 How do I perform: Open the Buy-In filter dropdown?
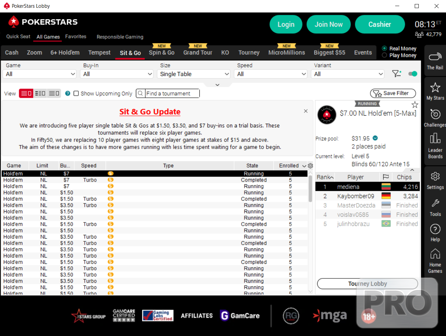(117, 74)
